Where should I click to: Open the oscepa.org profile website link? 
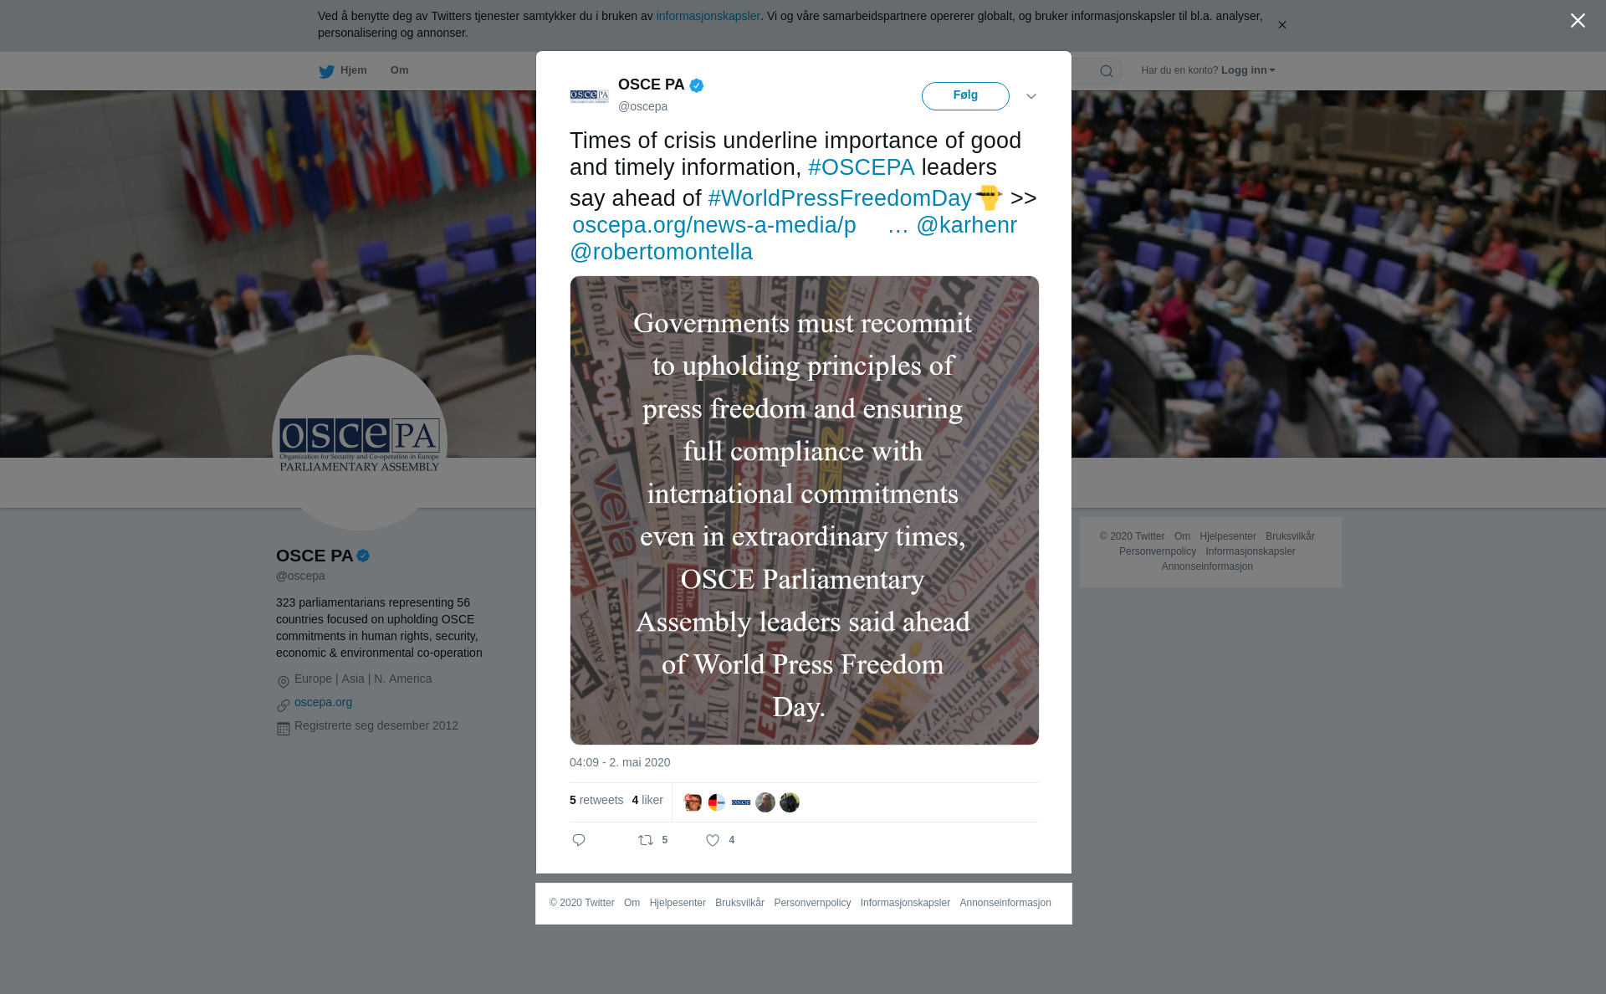click(323, 702)
